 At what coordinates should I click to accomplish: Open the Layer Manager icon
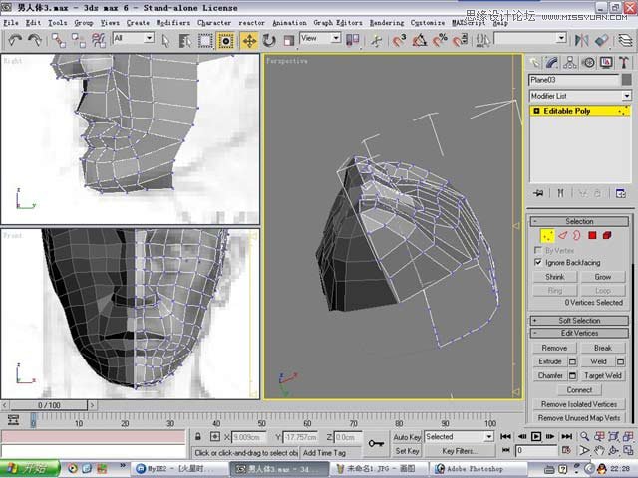[x=625, y=40]
